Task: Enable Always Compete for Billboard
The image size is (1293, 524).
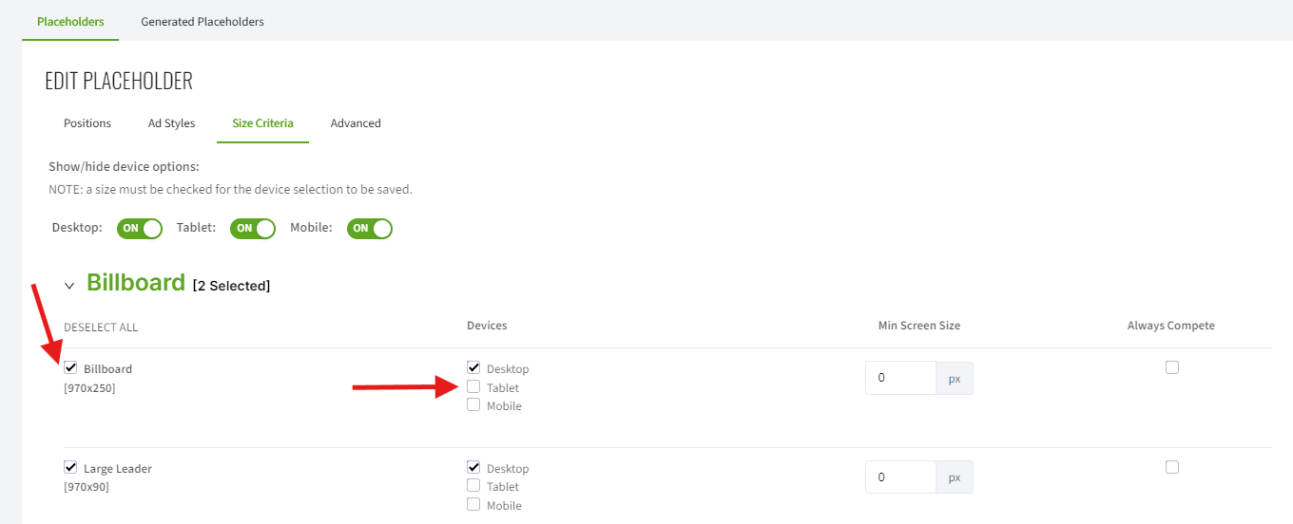Action: (x=1171, y=367)
